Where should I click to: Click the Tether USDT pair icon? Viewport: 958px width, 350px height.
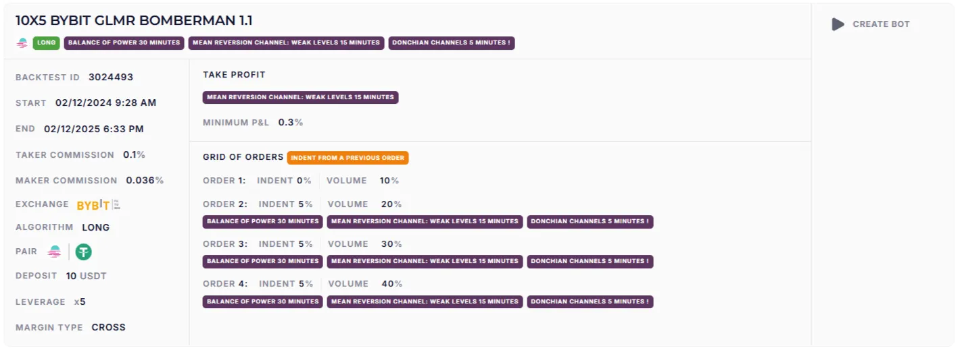coord(83,252)
